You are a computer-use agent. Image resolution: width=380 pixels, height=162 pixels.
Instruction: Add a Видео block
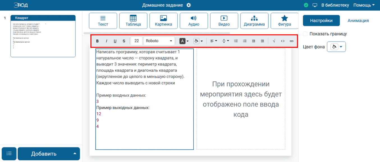224,21
